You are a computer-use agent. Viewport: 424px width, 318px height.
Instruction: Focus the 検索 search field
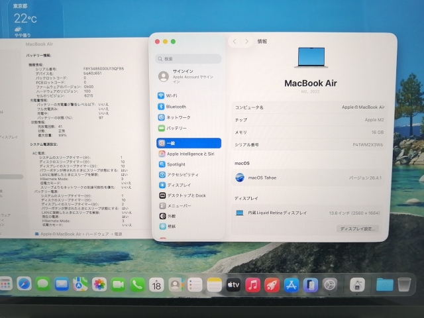pyautogui.click(x=188, y=59)
